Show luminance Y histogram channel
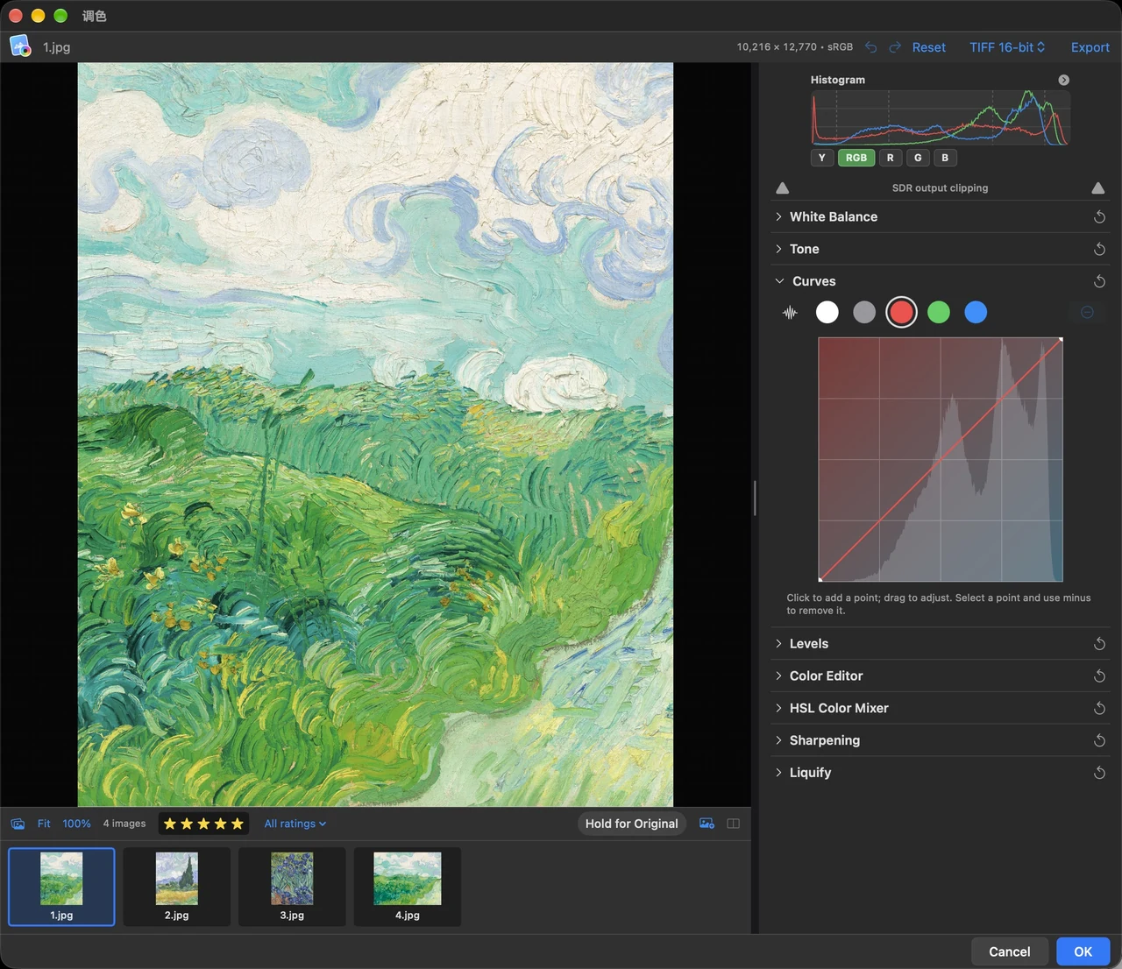 click(x=821, y=158)
